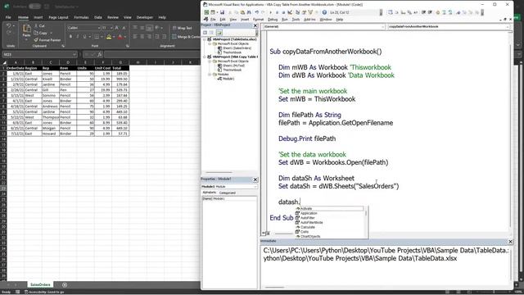
Task: Close the Properties pane
Action: click(255, 179)
